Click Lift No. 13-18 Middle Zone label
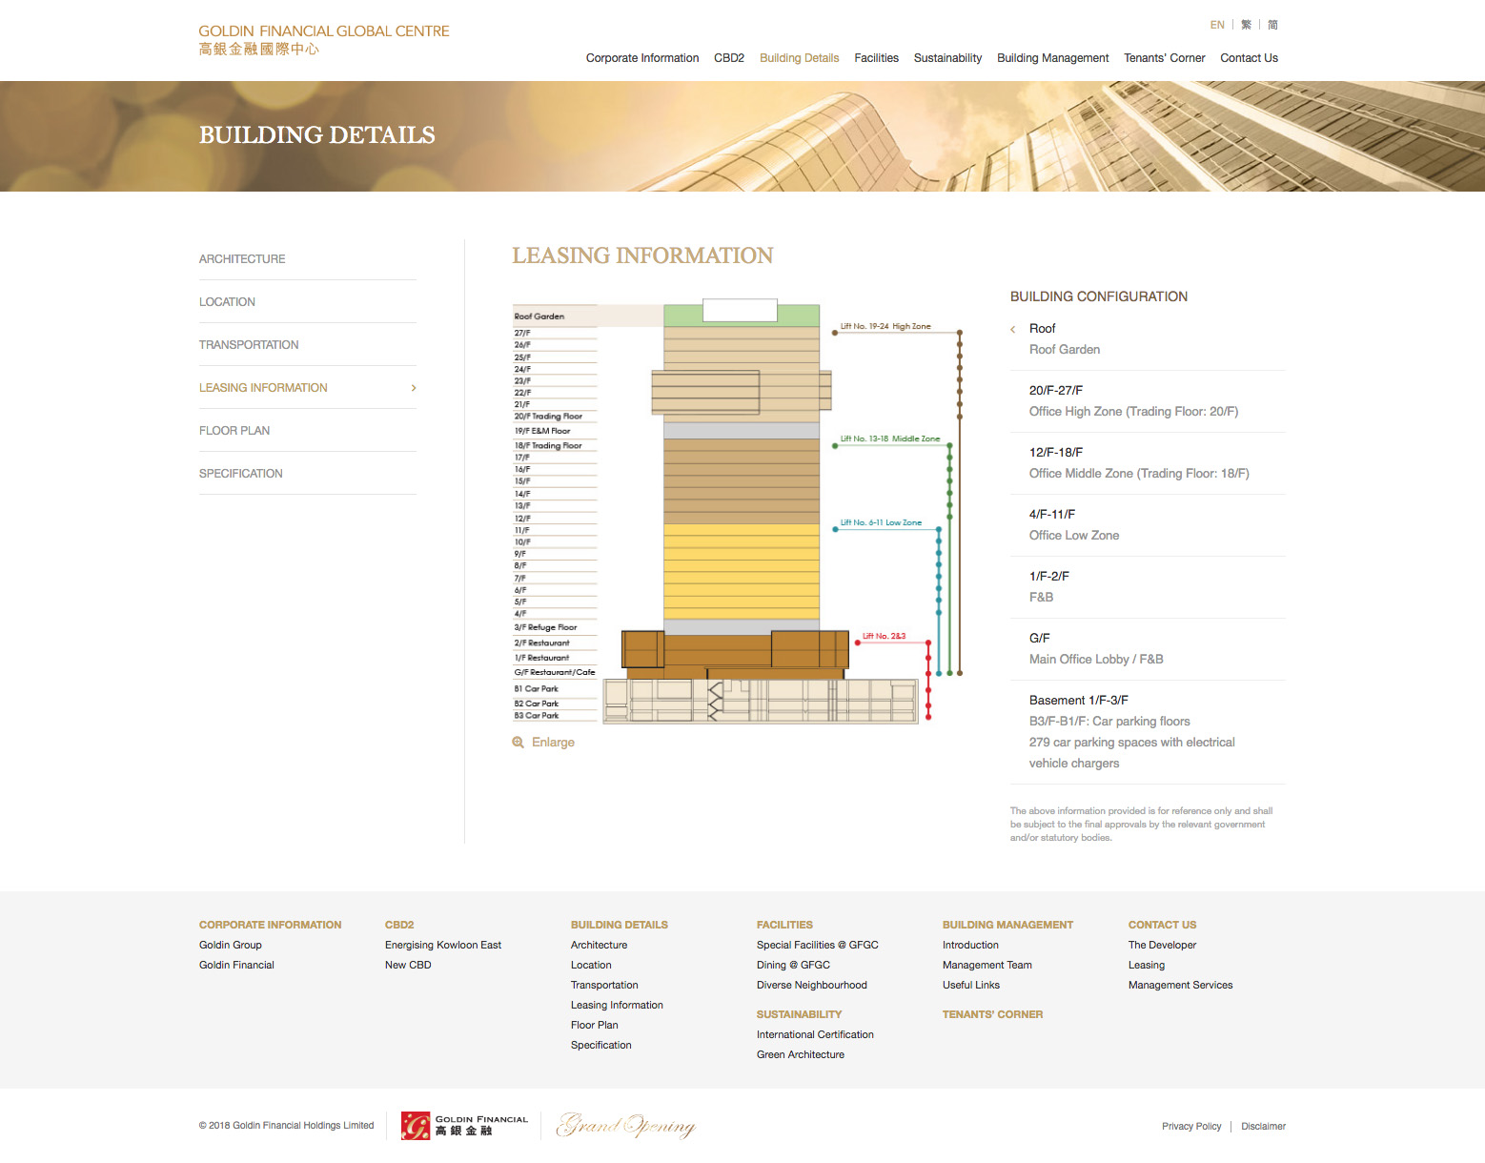Viewport: 1485px width, 1163px height. click(x=890, y=439)
